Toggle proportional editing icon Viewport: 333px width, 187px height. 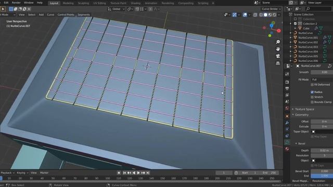(x=150, y=9)
